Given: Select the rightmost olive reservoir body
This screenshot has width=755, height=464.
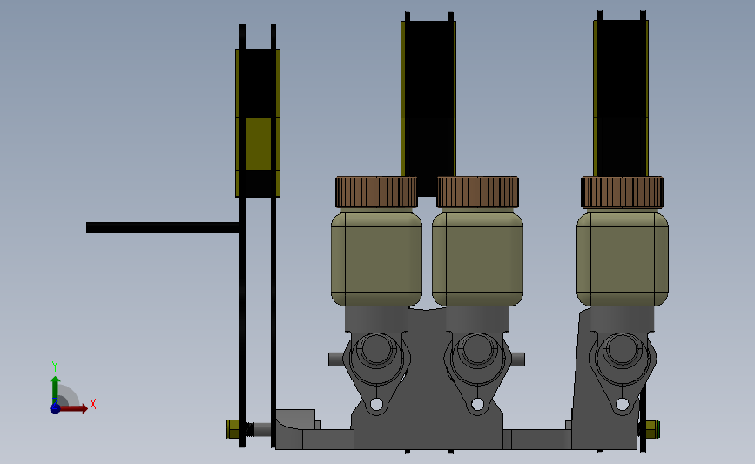Looking at the screenshot, I should pos(623,259).
